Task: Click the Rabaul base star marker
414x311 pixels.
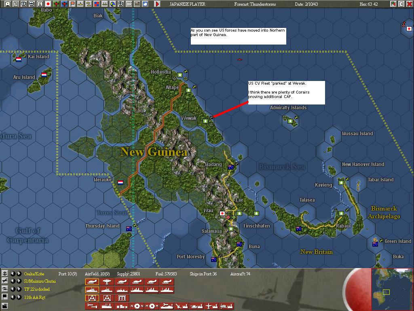Action: pos(341,213)
